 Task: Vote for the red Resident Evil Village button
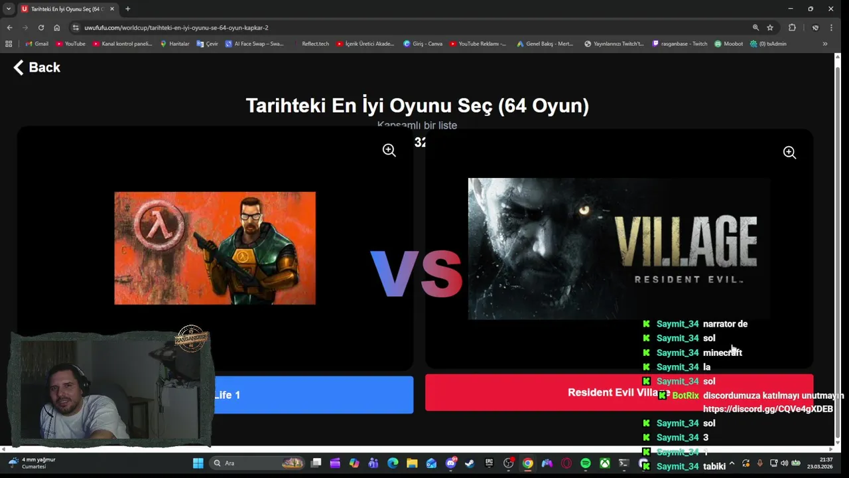click(x=619, y=392)
